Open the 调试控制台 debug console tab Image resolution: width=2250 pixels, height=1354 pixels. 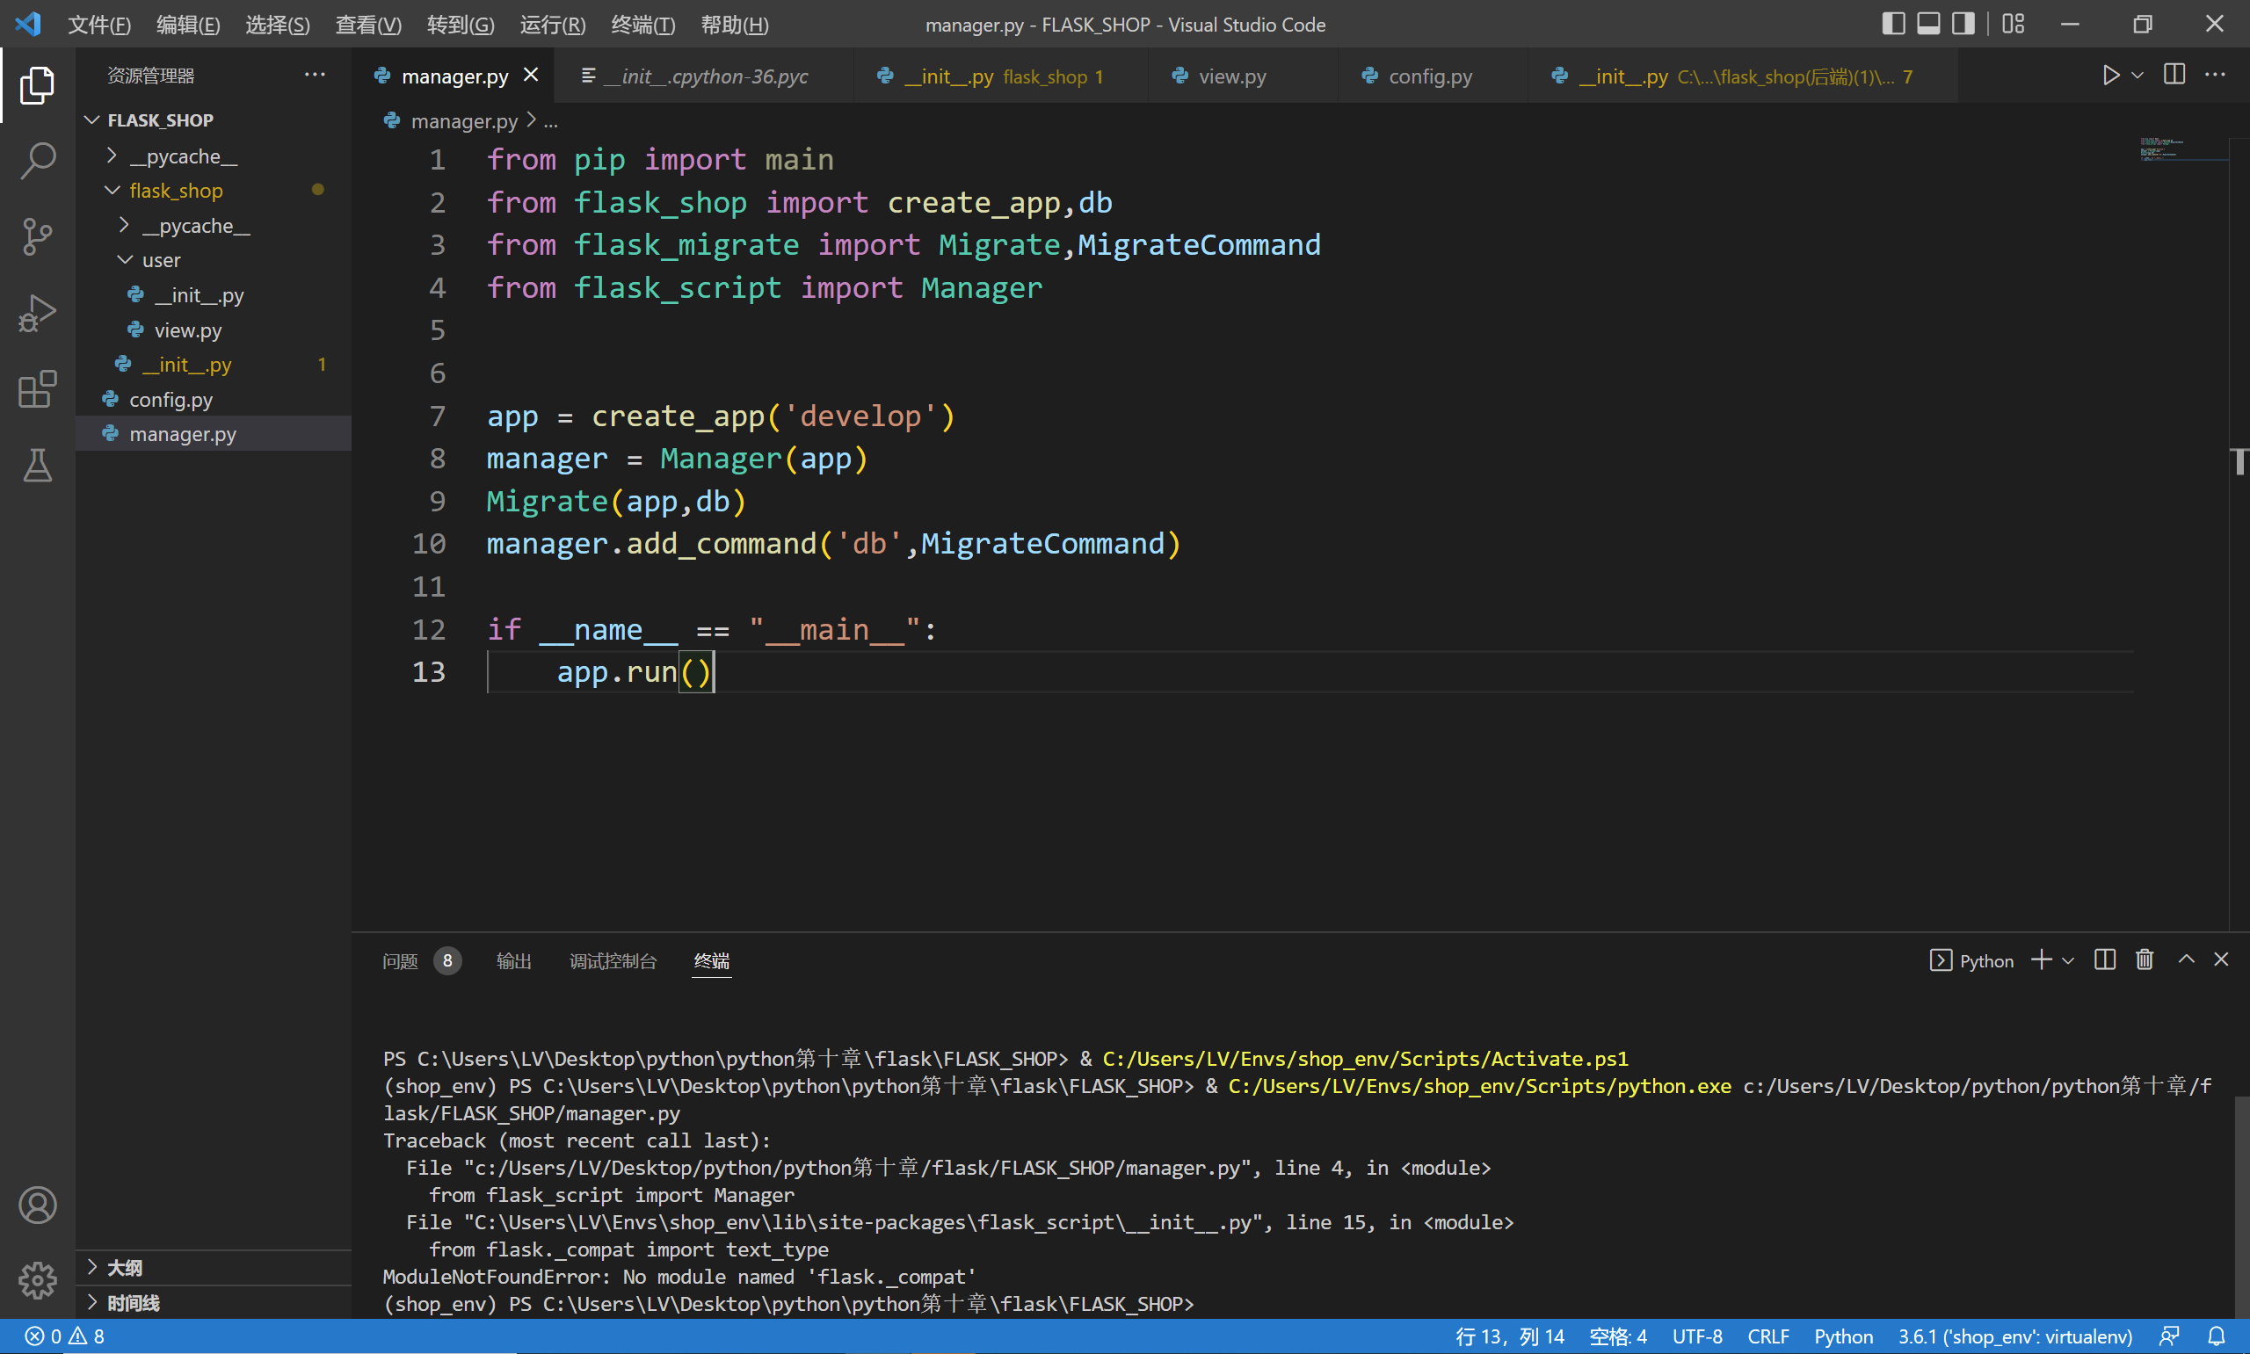(613, 960)
